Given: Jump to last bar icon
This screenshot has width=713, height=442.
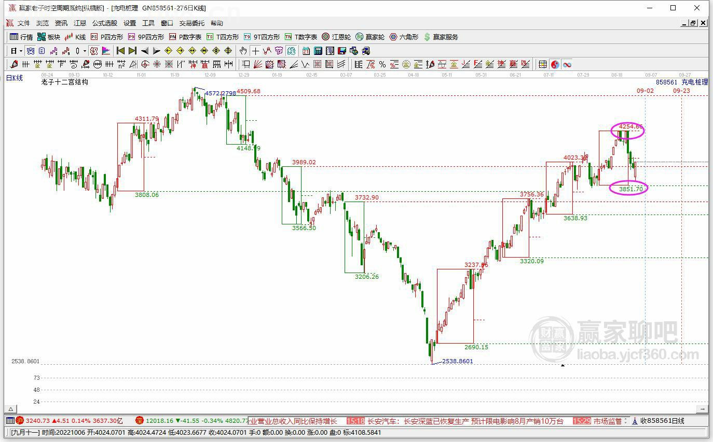Looking at the screenshot, I should click(132, 51).
